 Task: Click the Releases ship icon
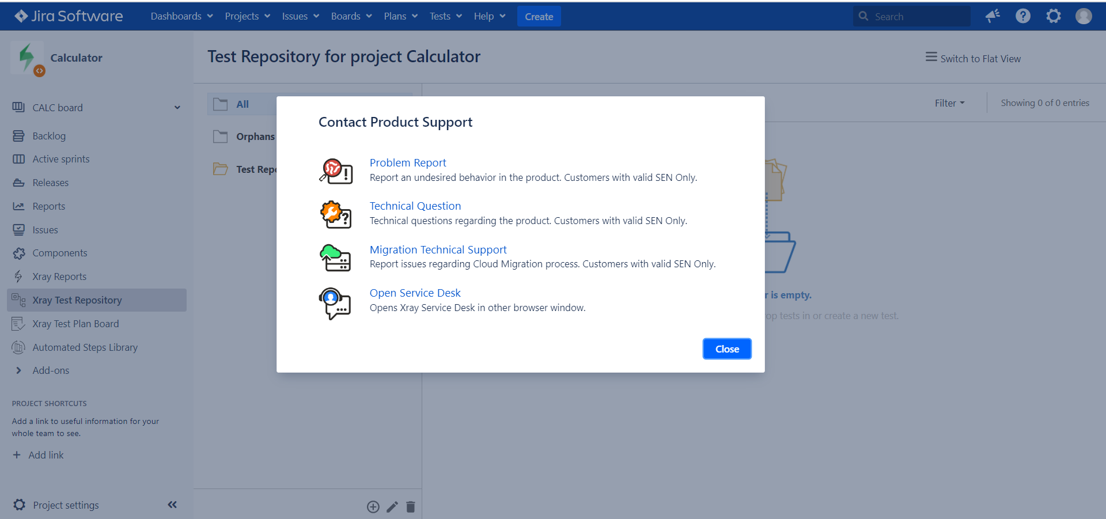(18, 183)
